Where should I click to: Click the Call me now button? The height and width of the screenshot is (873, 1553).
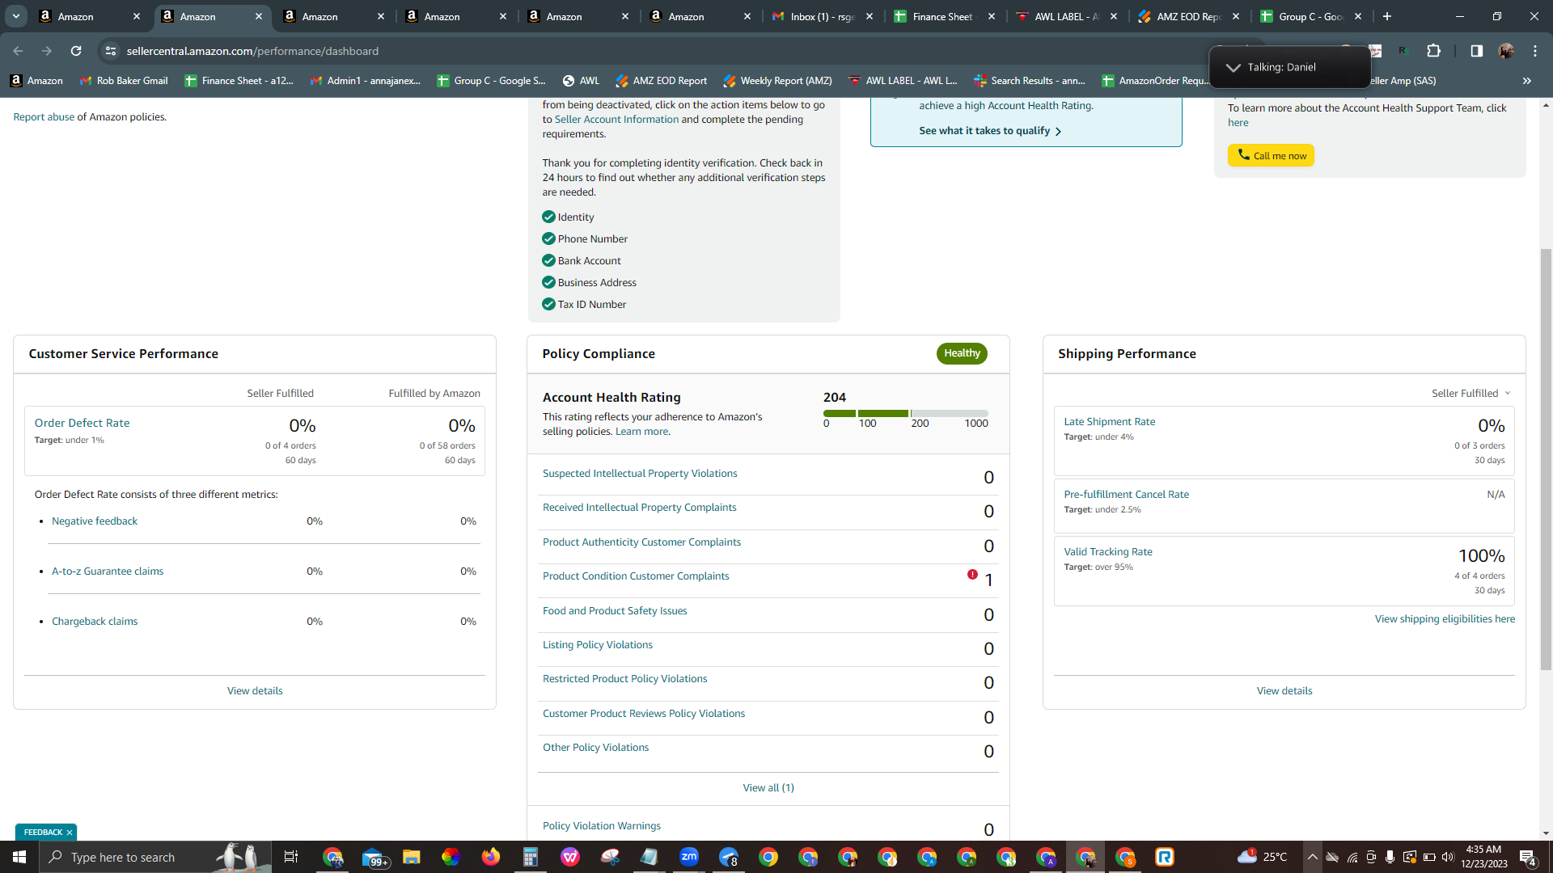pyautogui.click(x=1271, y=155)
